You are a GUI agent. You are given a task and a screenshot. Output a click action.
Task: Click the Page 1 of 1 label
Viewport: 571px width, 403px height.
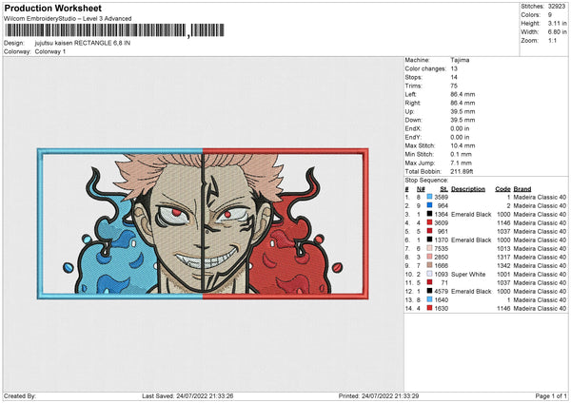click(551, 395)
